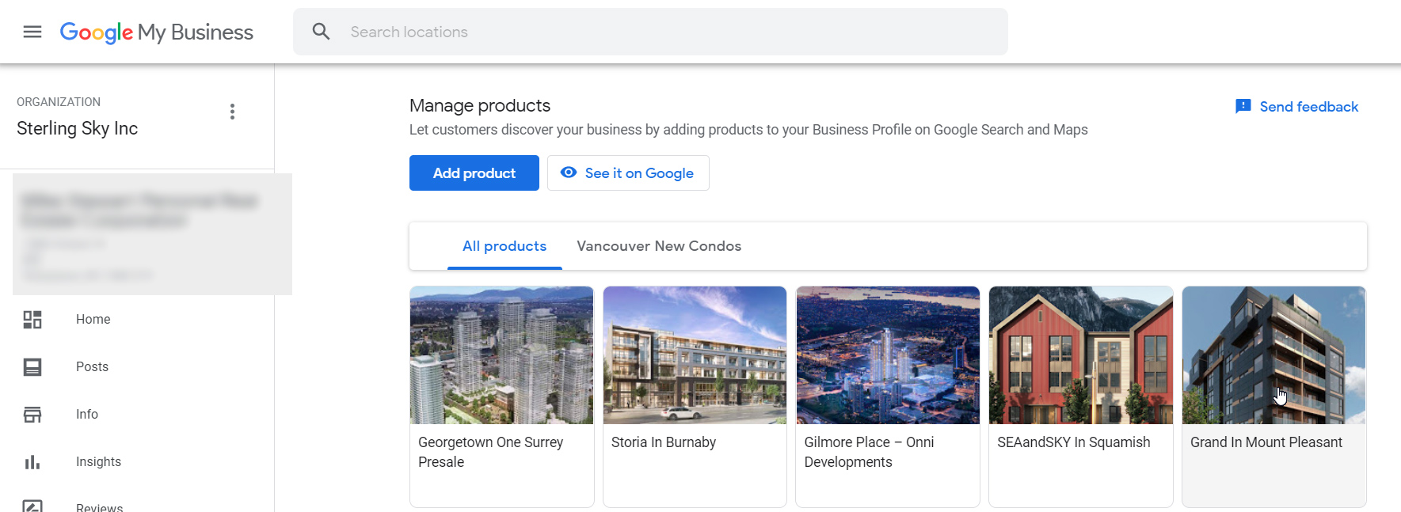Open the Posts icon in sidebar

(32, 367)
